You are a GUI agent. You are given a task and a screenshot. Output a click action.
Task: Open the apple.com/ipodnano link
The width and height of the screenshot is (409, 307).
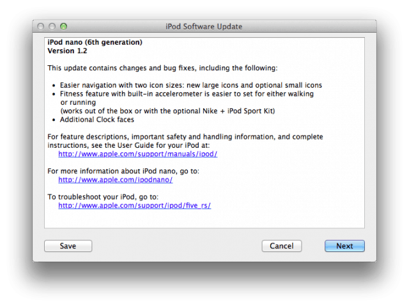click(116, 180)
